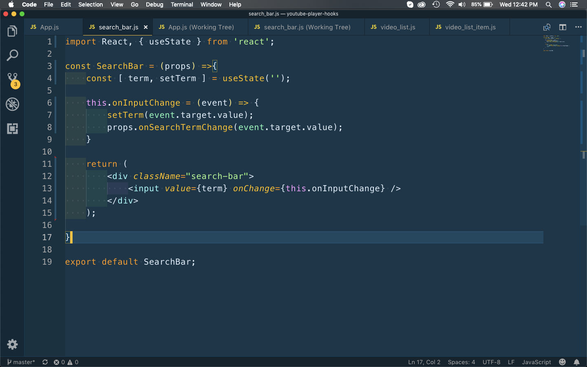Viewport: 587px width, 367px height.
Task: Open the Window menu
Action: (211, 4)
